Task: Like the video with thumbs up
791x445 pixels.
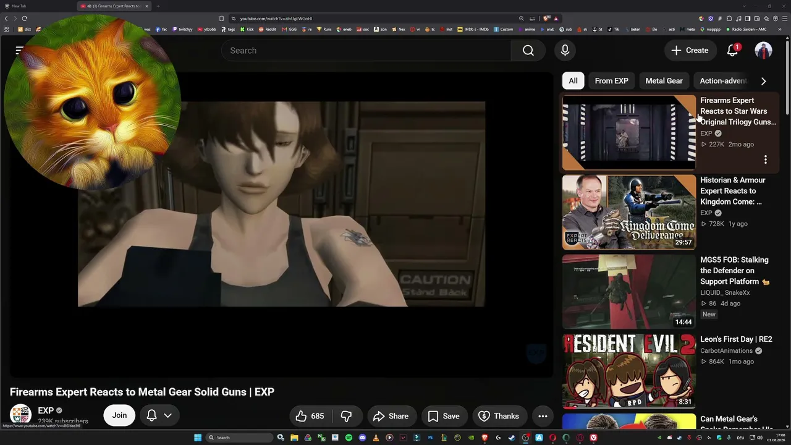Action: click(x=310, y=416)
